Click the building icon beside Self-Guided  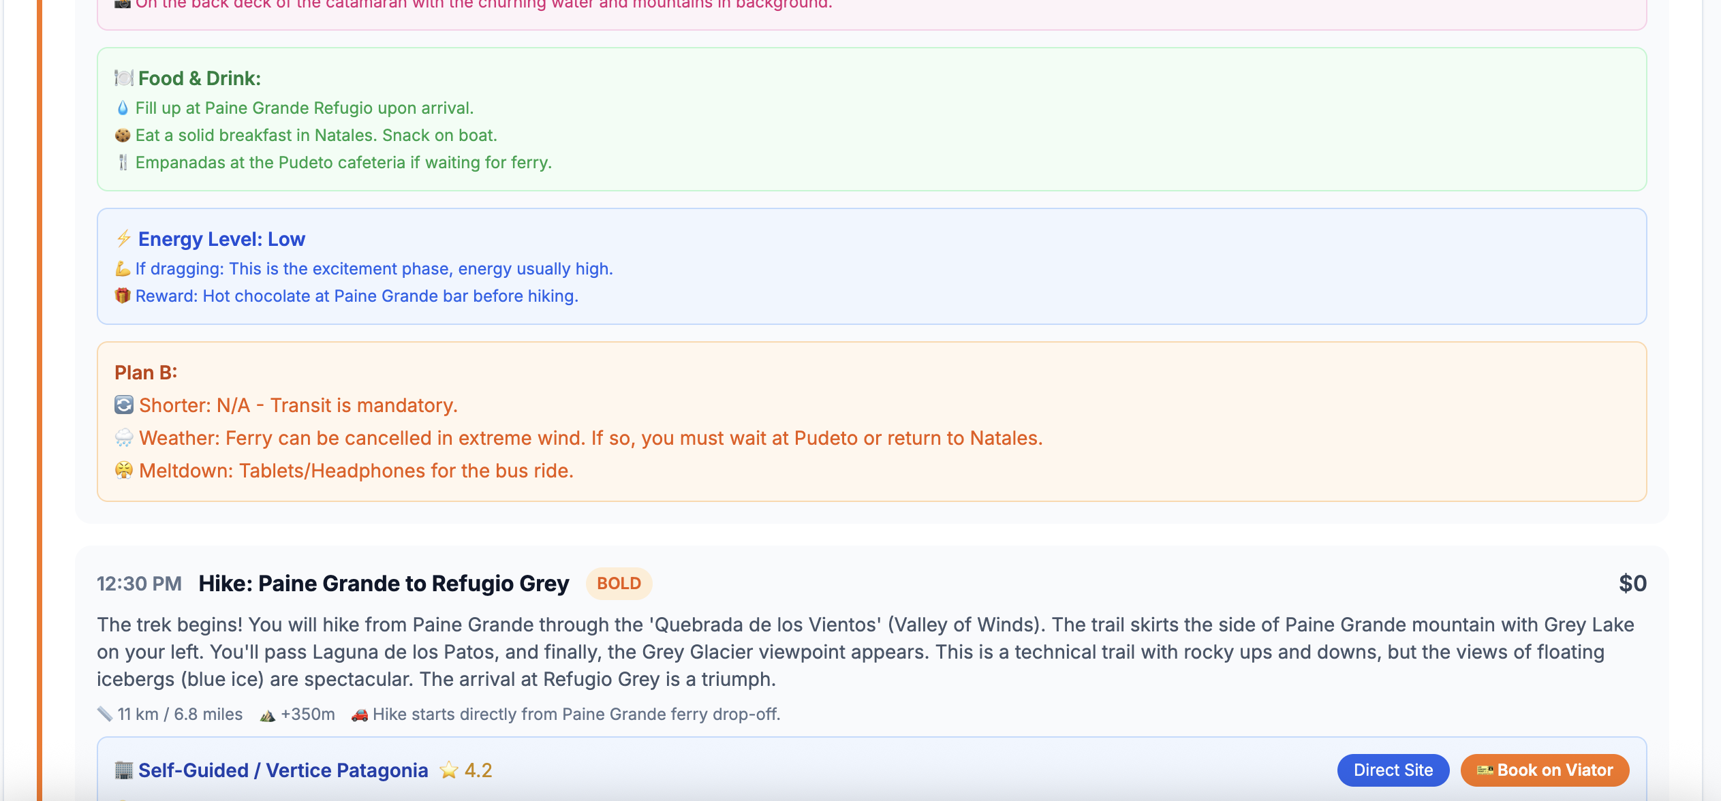coord(124,770)
